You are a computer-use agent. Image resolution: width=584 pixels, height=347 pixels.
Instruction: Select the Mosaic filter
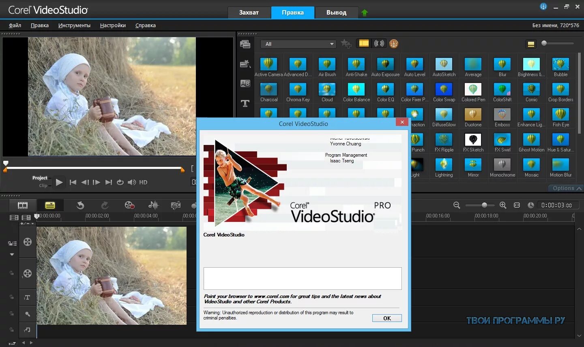[x=532, y=168]
